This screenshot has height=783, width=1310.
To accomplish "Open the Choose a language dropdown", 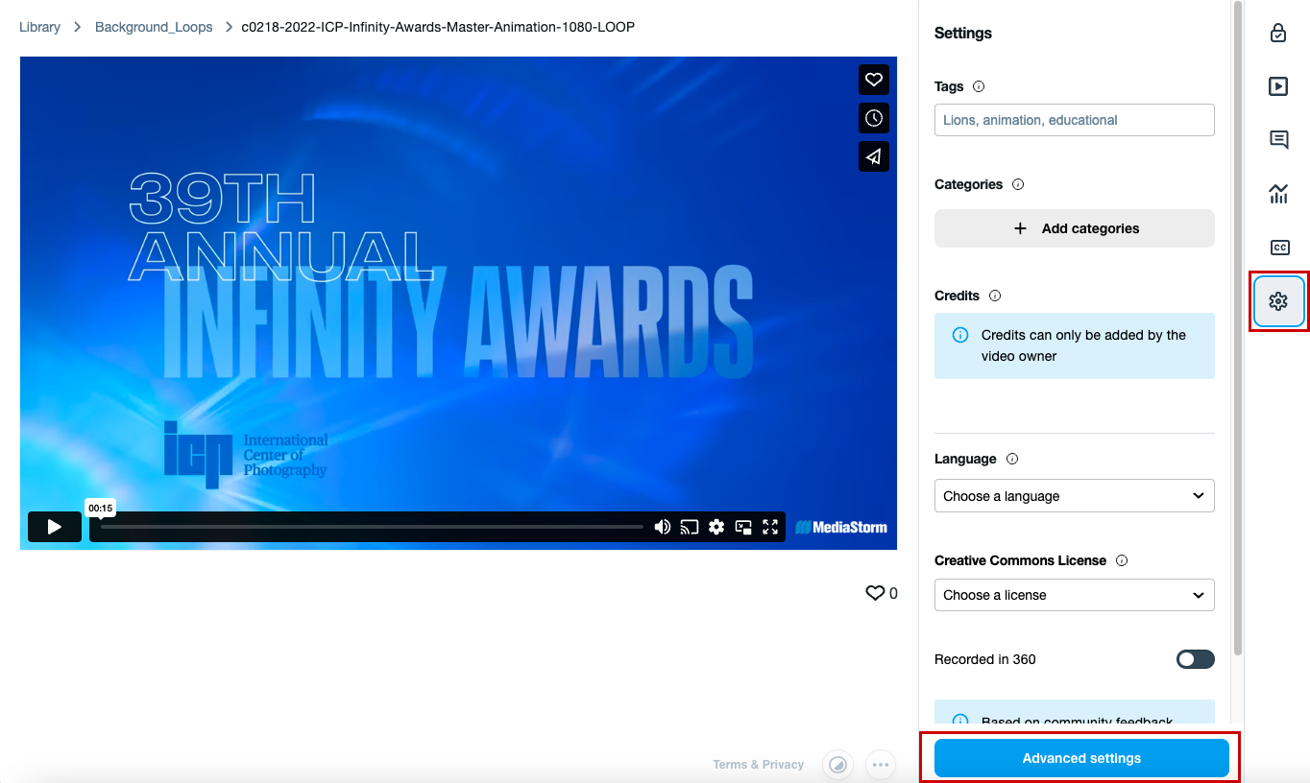I will 1074,495.
